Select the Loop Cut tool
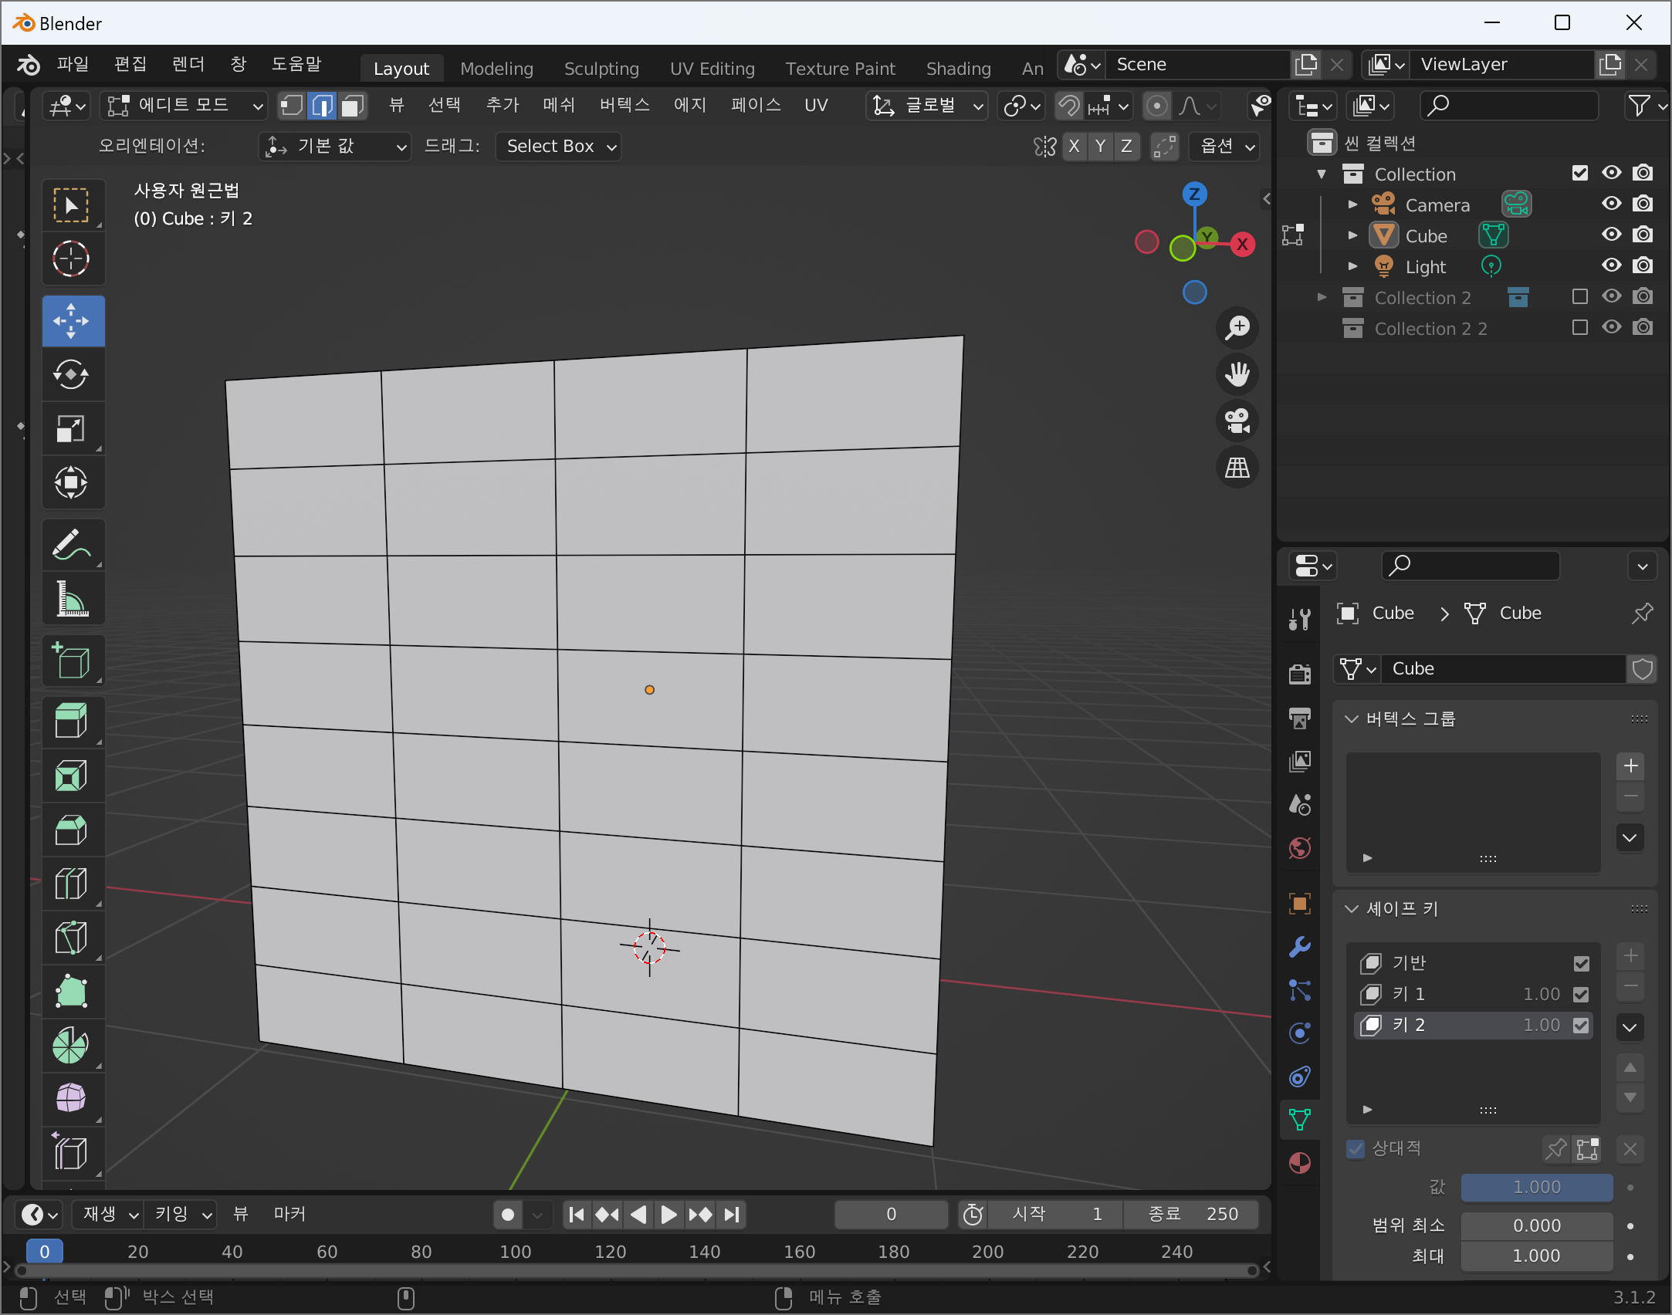Viewport: 1672px width, 1315px height. 72,884
